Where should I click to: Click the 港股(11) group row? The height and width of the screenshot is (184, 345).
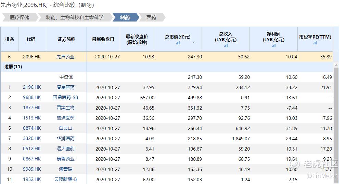pyautogui.click(x=167, y=67)
